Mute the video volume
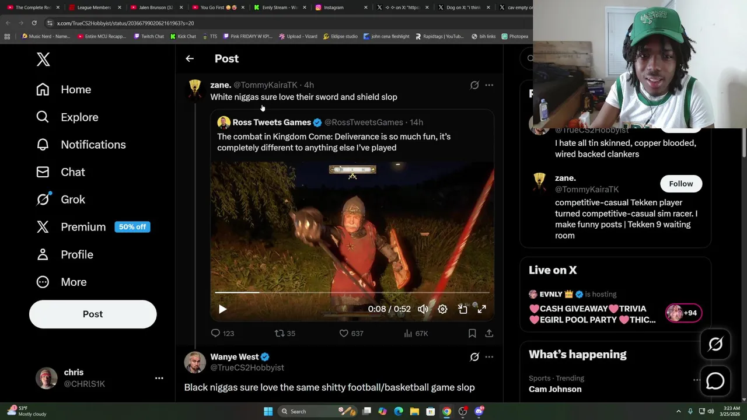This screenshot has height=420, width=747. [423, 309]
